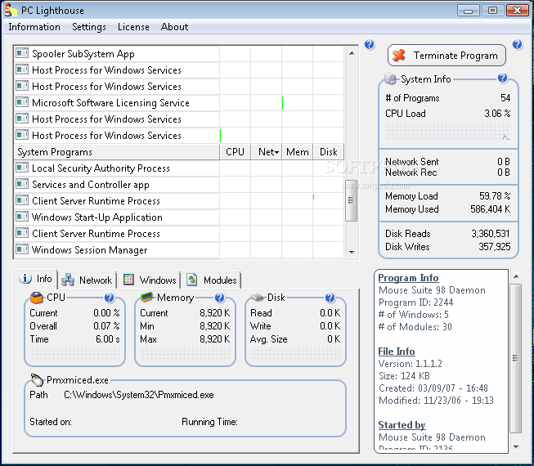Click the Terminate Program button
The image size is (534, 466).
pos(446,55)
